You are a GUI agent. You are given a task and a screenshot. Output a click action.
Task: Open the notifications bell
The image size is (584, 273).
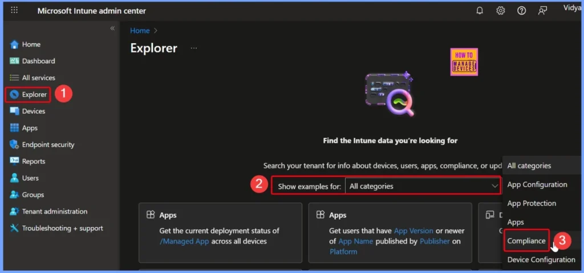(x=480, y=11)
